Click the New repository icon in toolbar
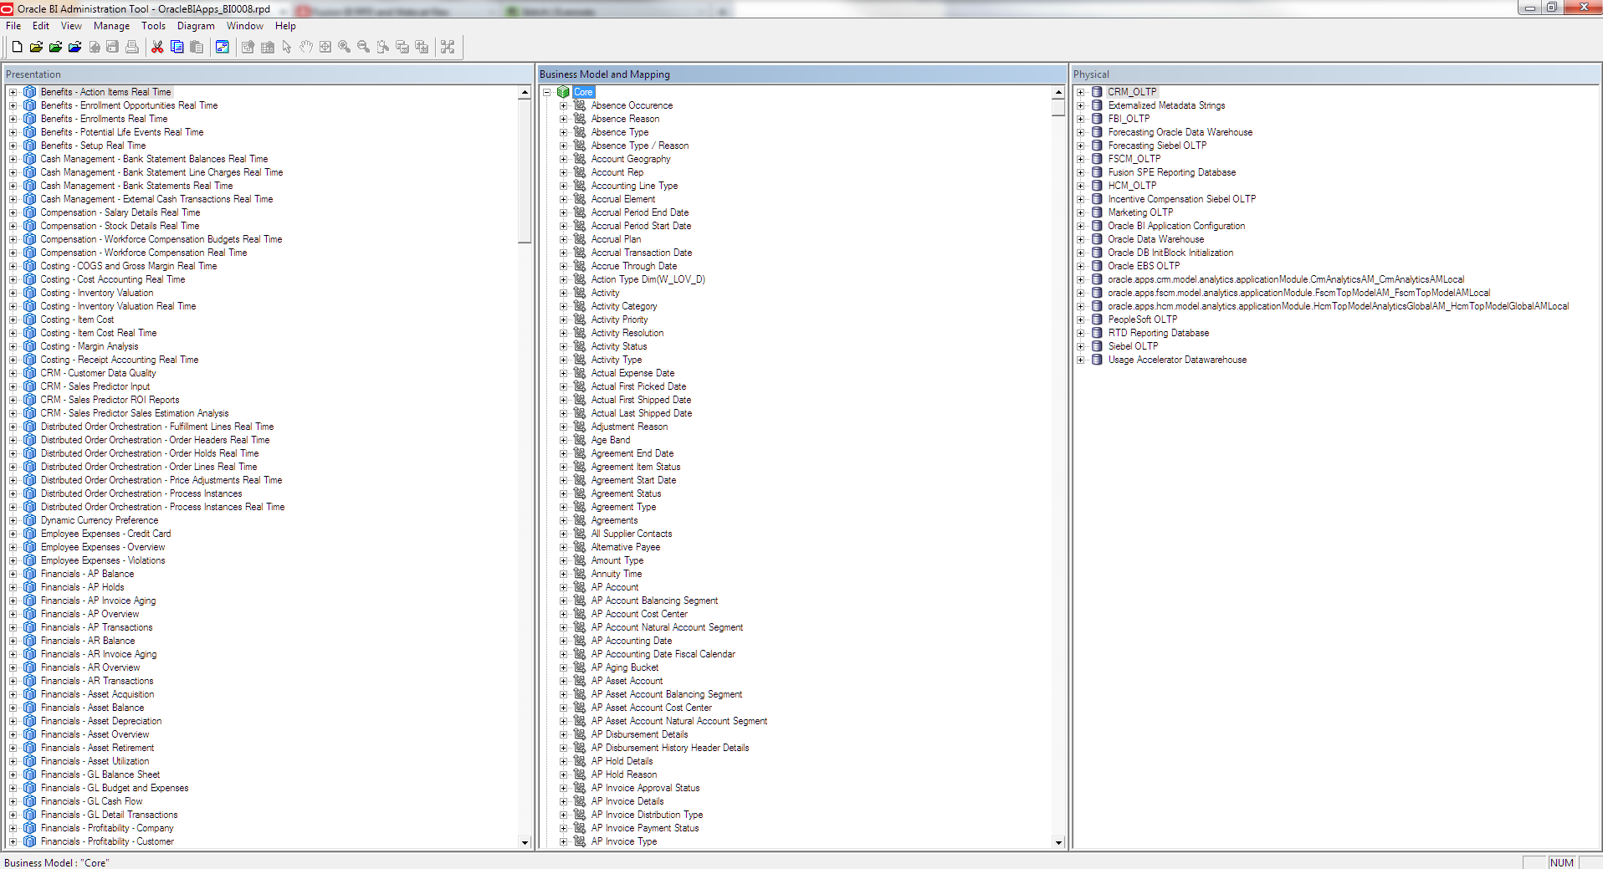The image size is (1603, 869). click(x=17, y=47)
